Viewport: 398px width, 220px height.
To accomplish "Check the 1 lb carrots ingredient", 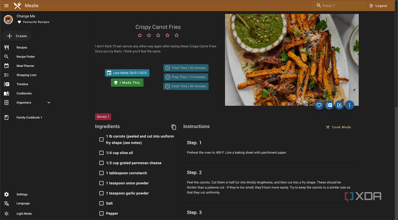I will 101,139.
